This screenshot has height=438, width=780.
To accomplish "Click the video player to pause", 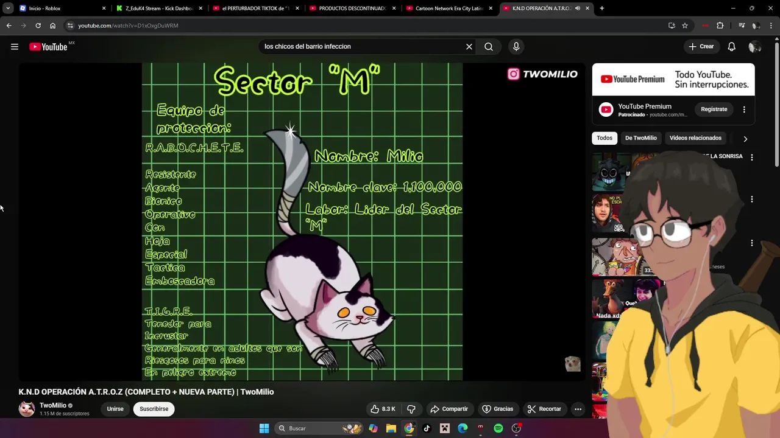I will [302, 221].
